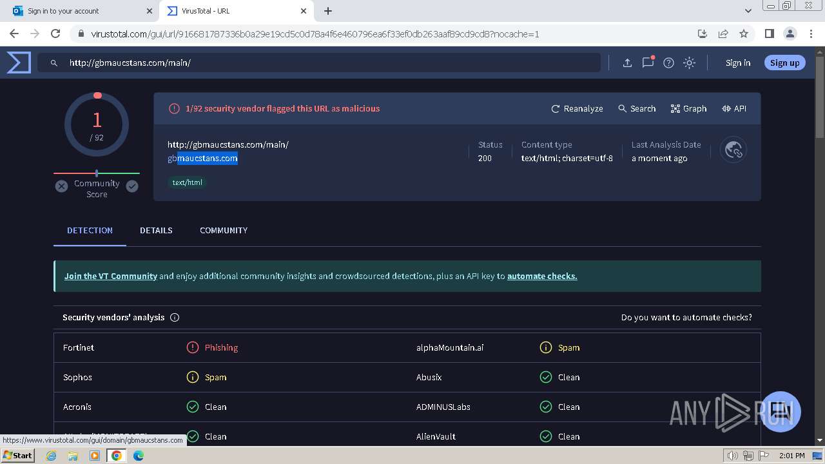The width and height of the screenshot is (825, 464).
Task: Share this page via address bar icon
Action: tap(723, 34)
